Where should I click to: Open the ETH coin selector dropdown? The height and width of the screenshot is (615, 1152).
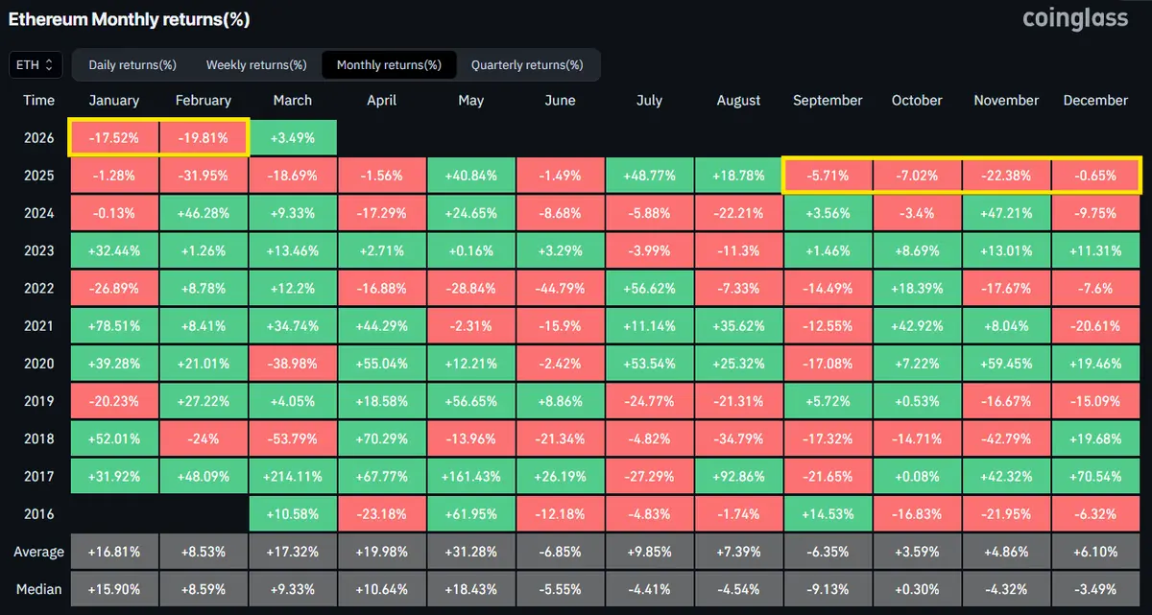point(36,65)
